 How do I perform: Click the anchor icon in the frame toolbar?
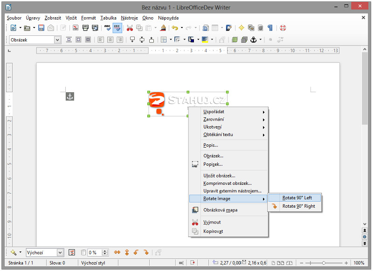coord(254,40)
